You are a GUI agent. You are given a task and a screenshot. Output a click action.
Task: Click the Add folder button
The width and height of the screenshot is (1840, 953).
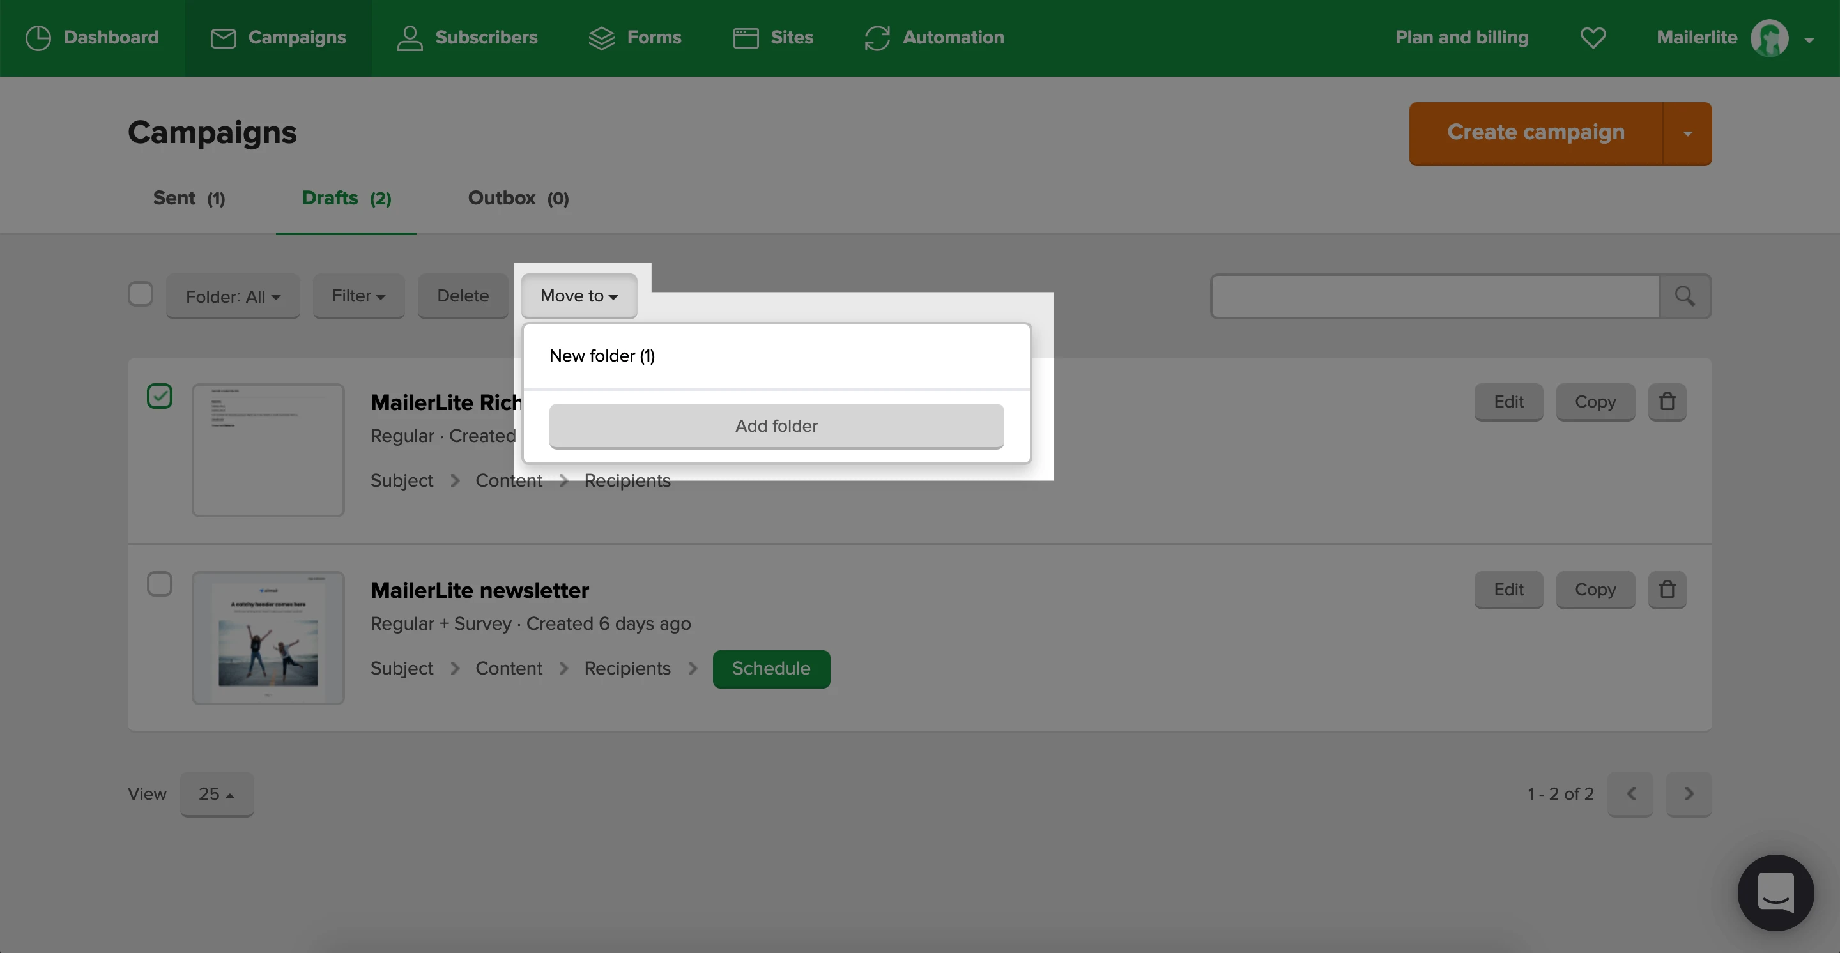776,426
